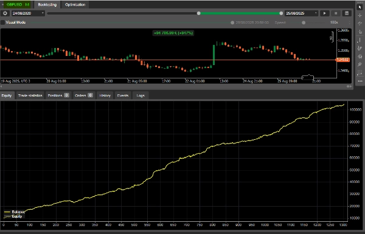Switch to the Backtesting tab
The width and height of the screenshot is (365, 234).
tap(47, 5)
